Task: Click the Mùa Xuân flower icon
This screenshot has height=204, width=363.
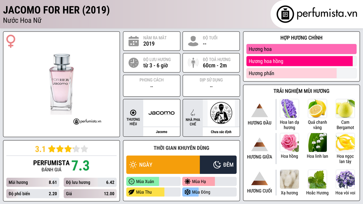Action: coord(132,182)
